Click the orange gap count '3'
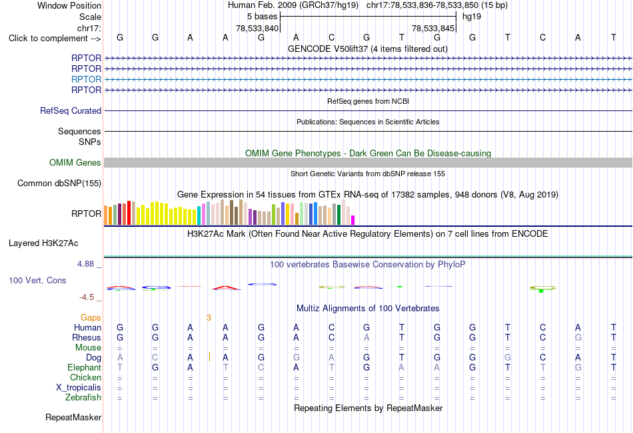The image size is (633, 433). (x=209, y=318)
